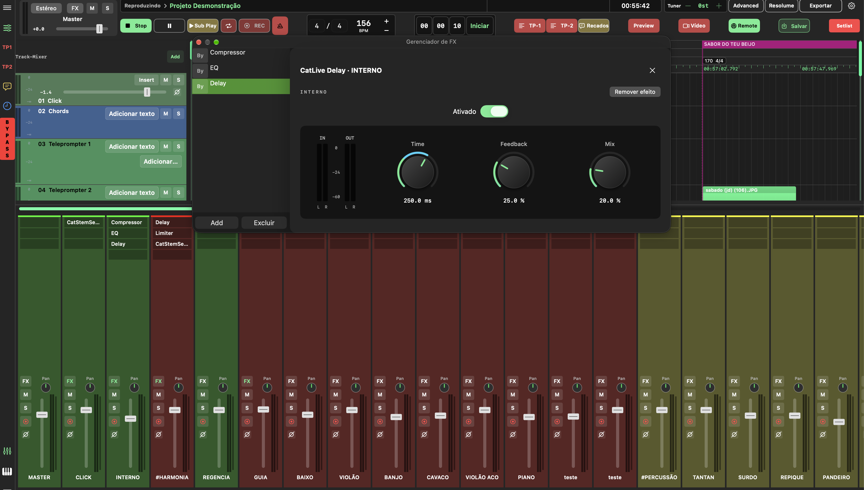Open the faders icon at sidebar bottom
Image resolution: width=864 pixels, height=490 pixels.
tap(7, 451)
